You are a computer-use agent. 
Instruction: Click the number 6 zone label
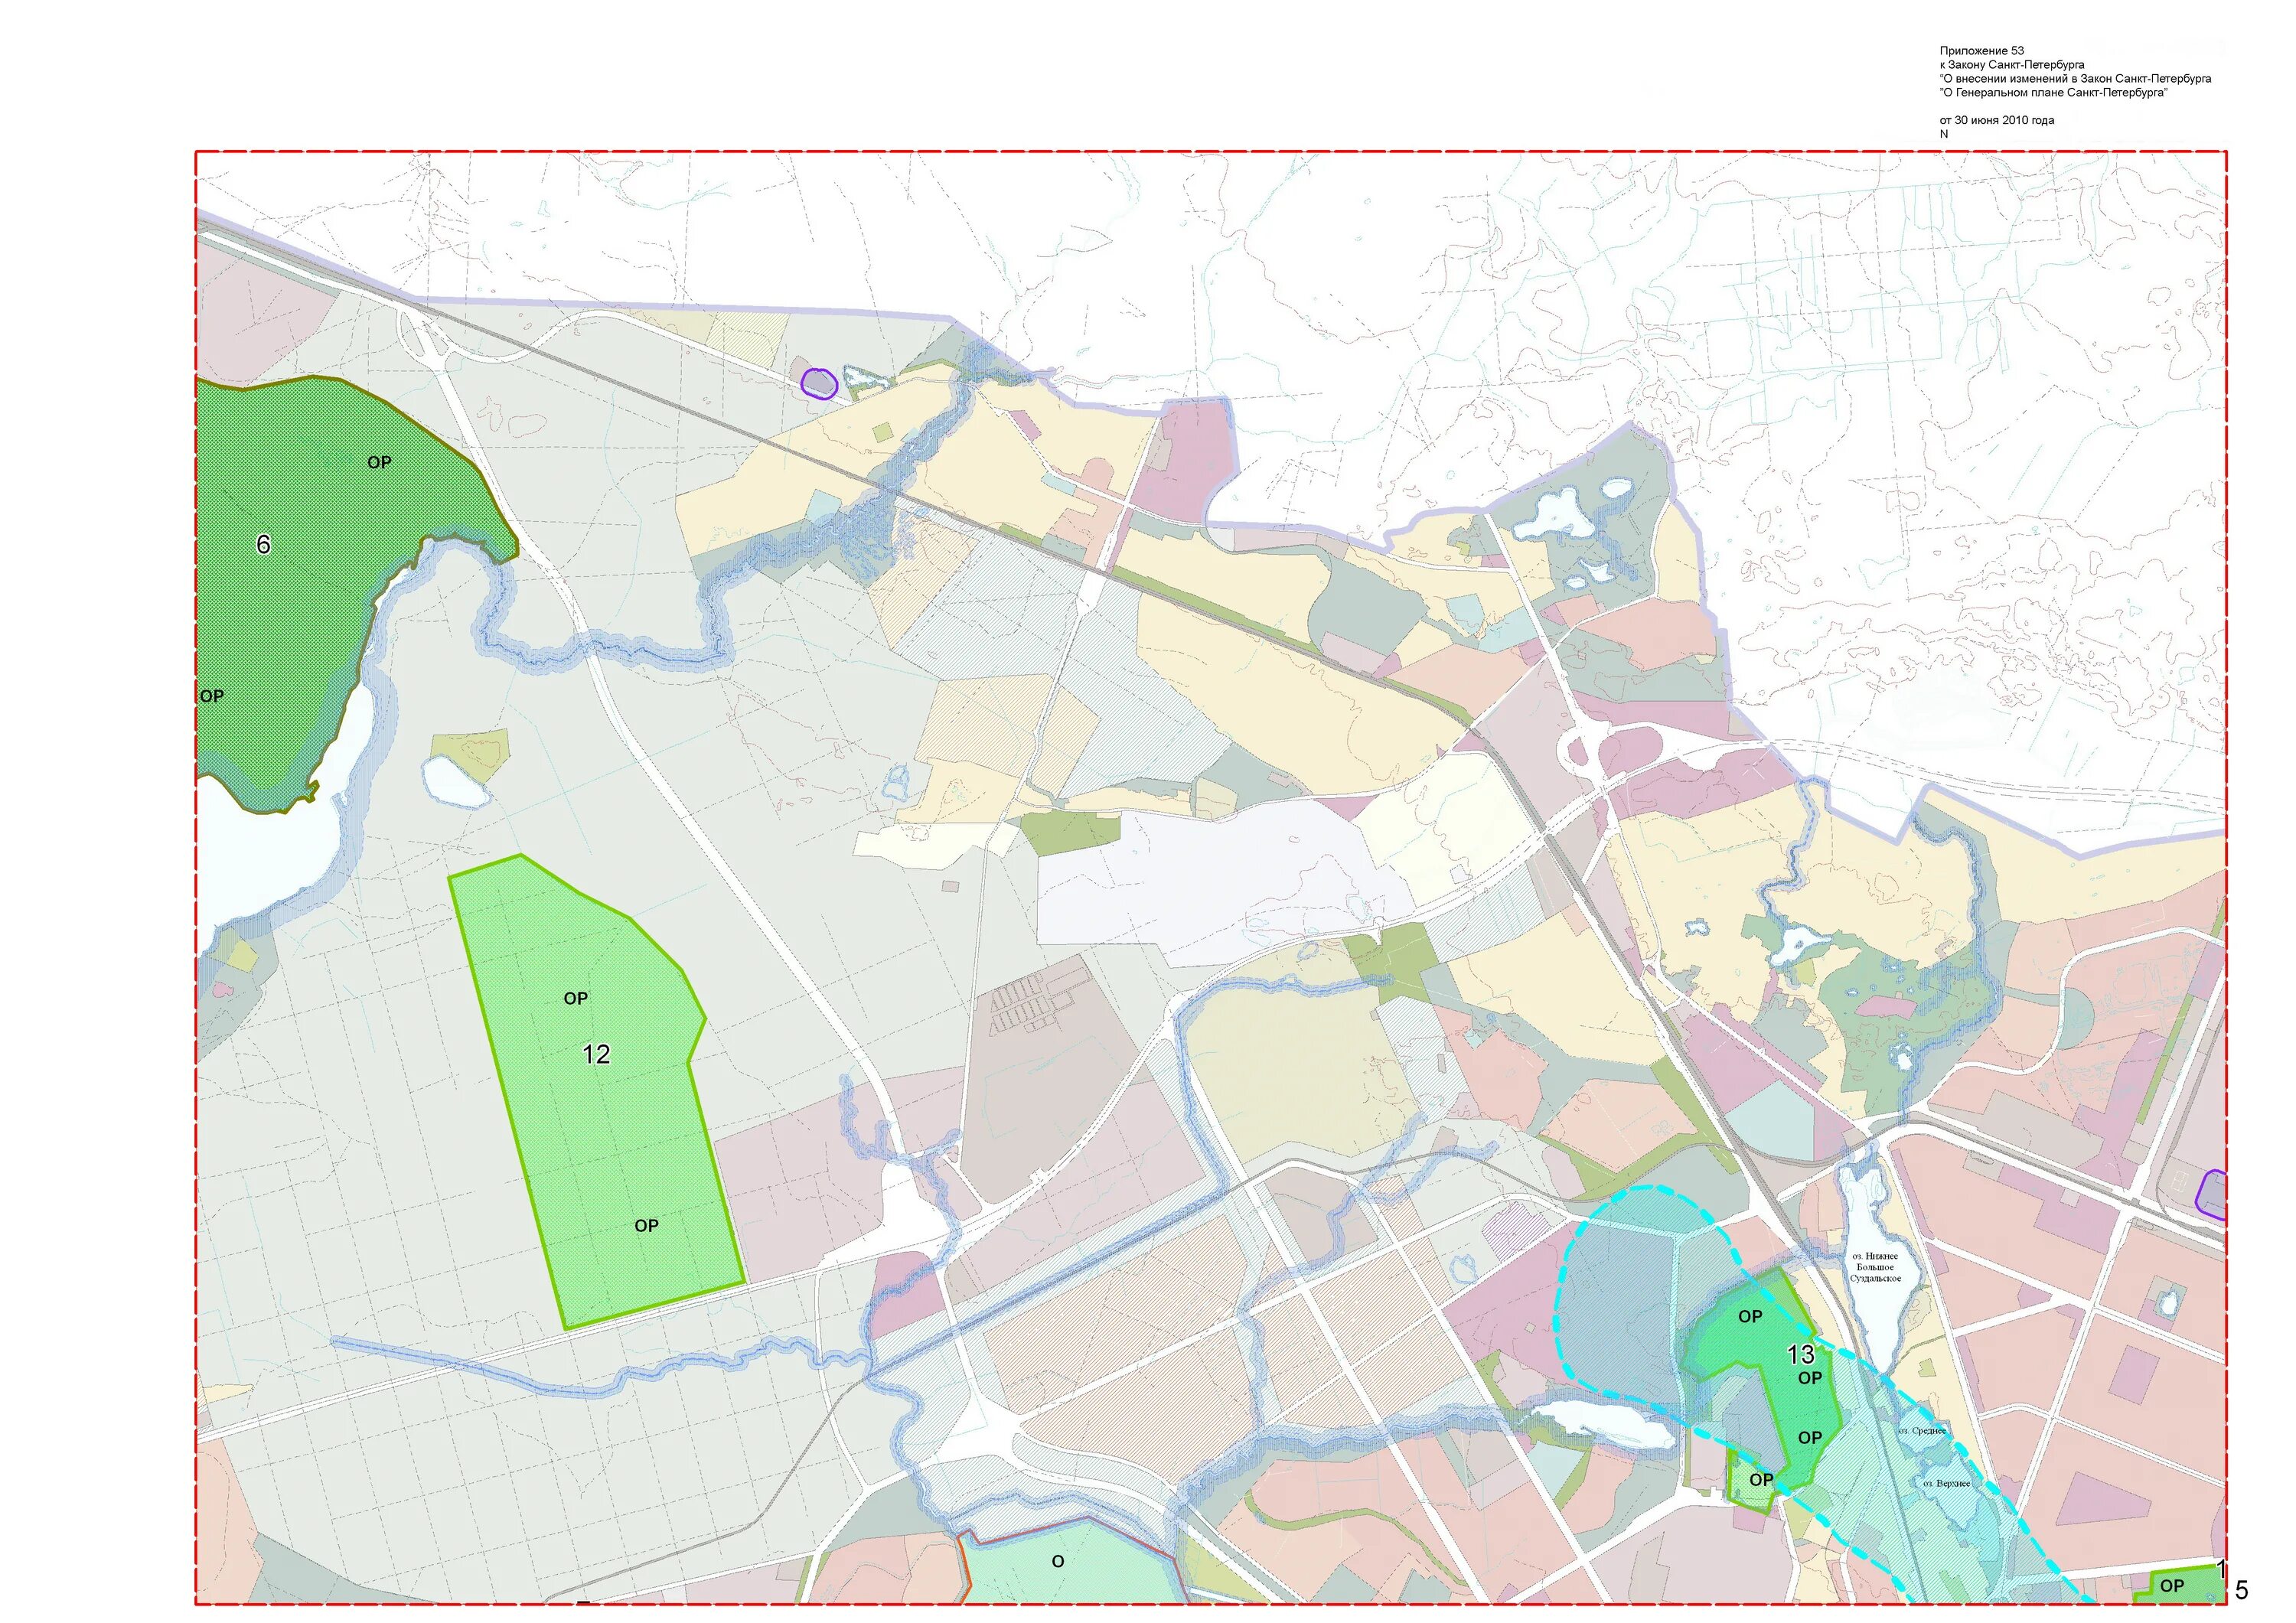263,544
